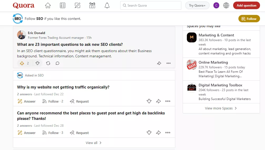Screen dimensions: 265x150
Task: Open the Notifications bell
Action: click(107, 5)
